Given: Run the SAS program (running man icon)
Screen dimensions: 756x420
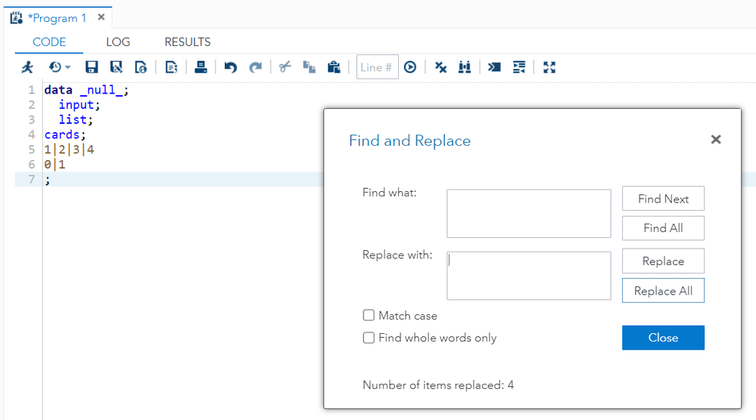Looking at the screenshot, I should point(27,67).
